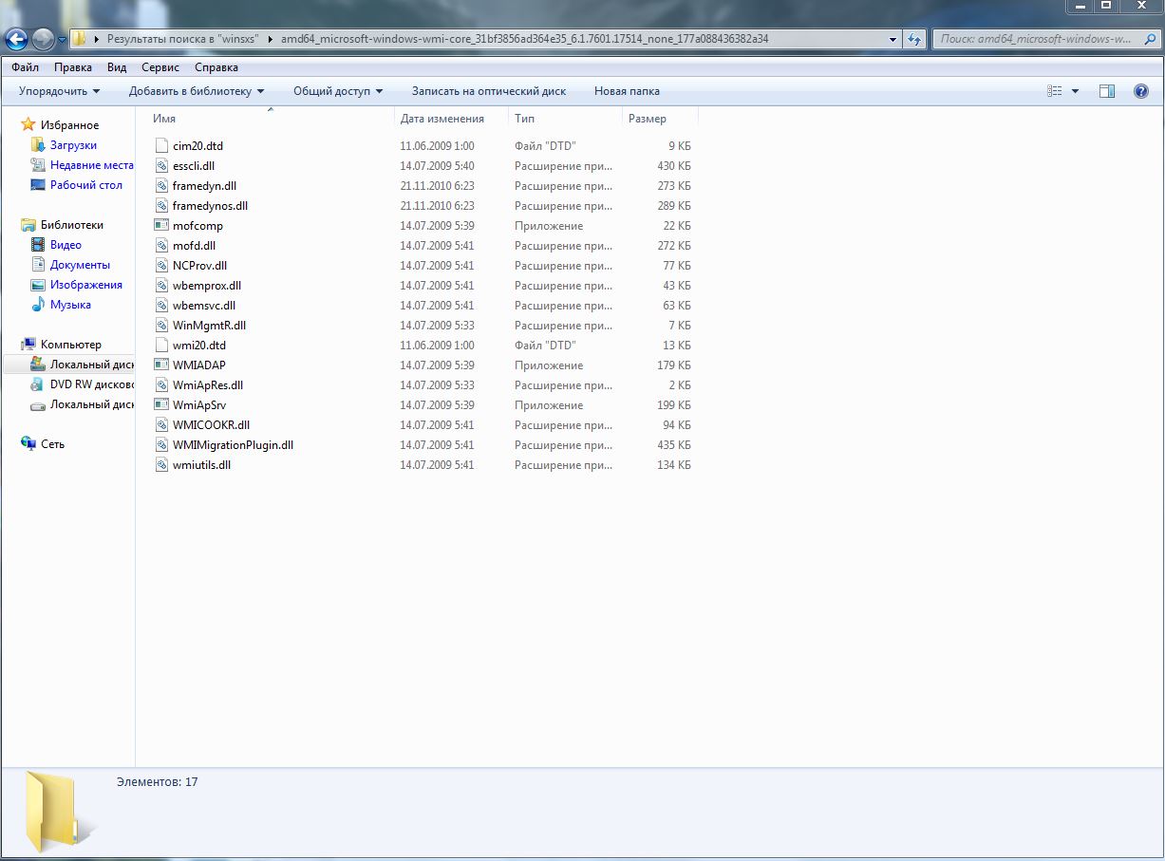The width and height of the screenshot is (1165, 861).
Task: Select the framedyn.dll file icon
Action: (161, 185)
